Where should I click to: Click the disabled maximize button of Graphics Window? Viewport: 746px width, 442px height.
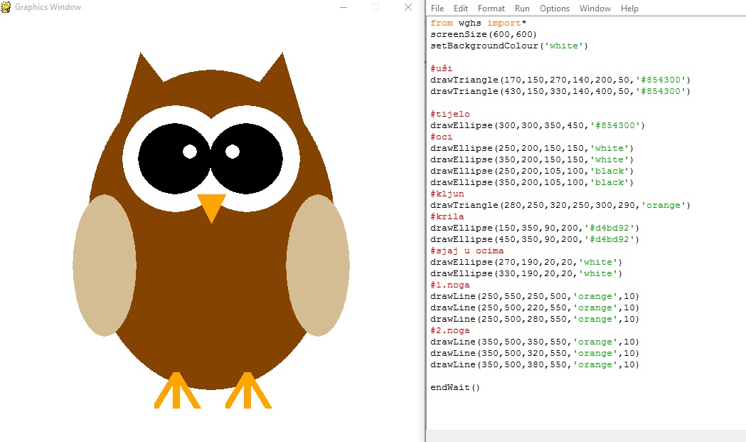pos(375,7)
